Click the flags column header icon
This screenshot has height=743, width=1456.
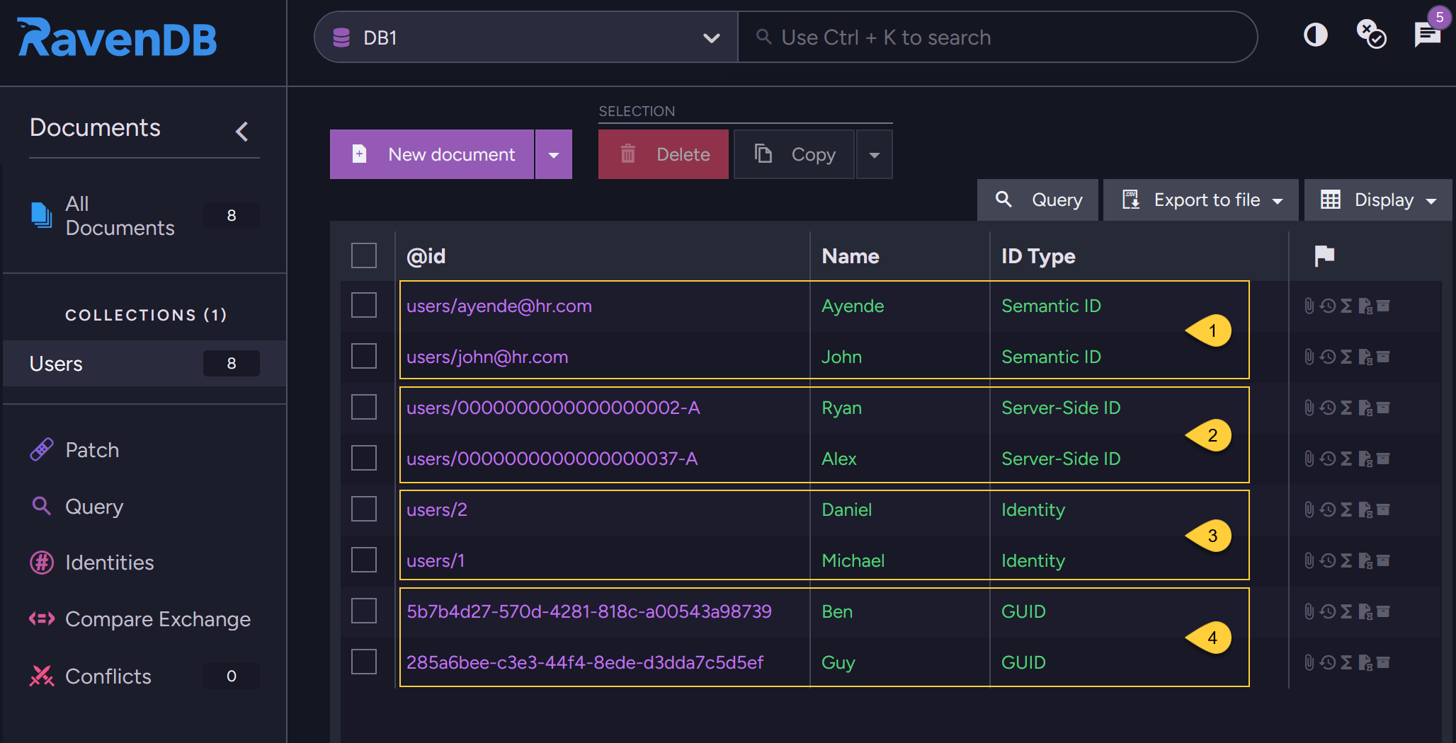click(x=1324, y=255)
